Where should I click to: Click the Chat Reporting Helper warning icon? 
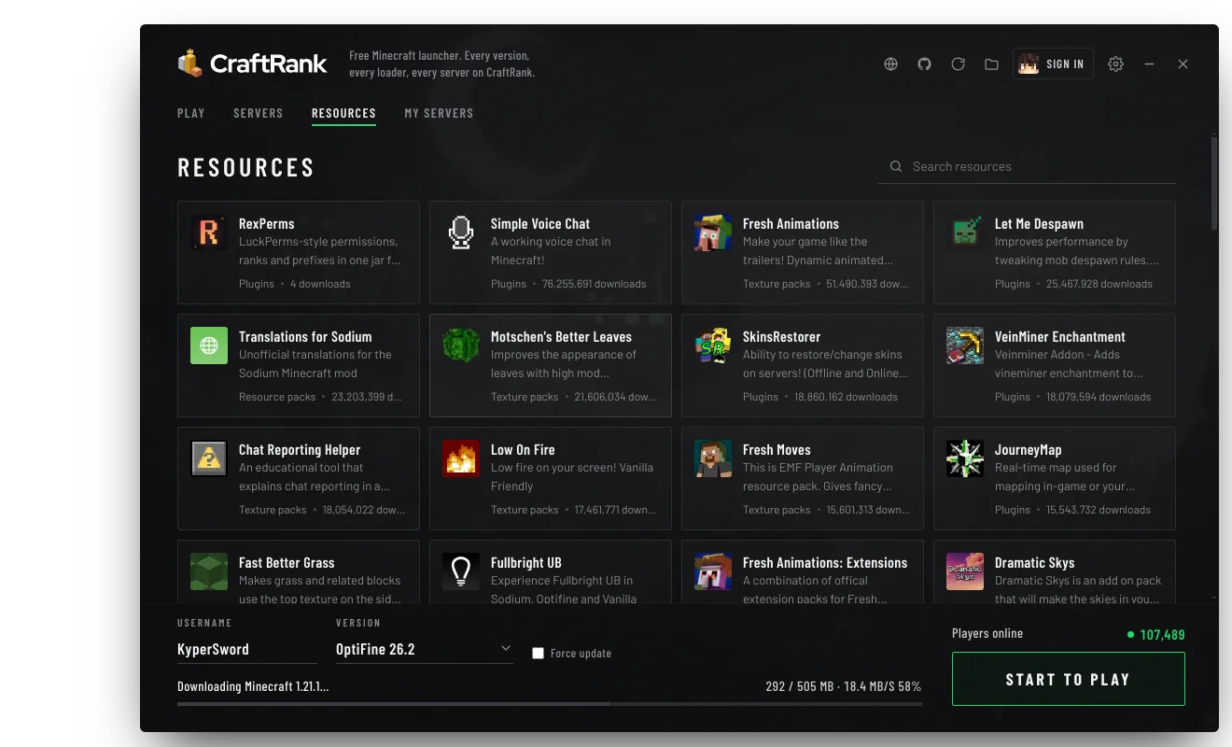(x=209, y=458)
